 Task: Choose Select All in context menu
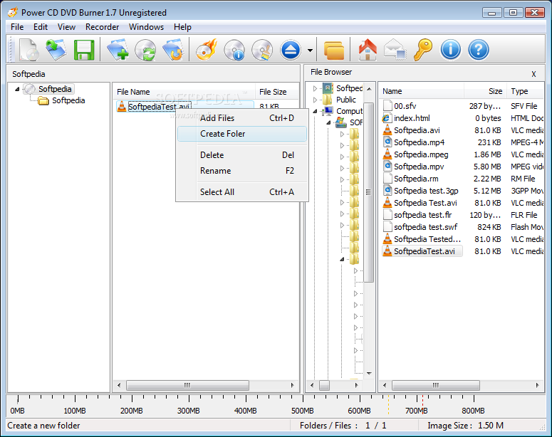[242, 192]
